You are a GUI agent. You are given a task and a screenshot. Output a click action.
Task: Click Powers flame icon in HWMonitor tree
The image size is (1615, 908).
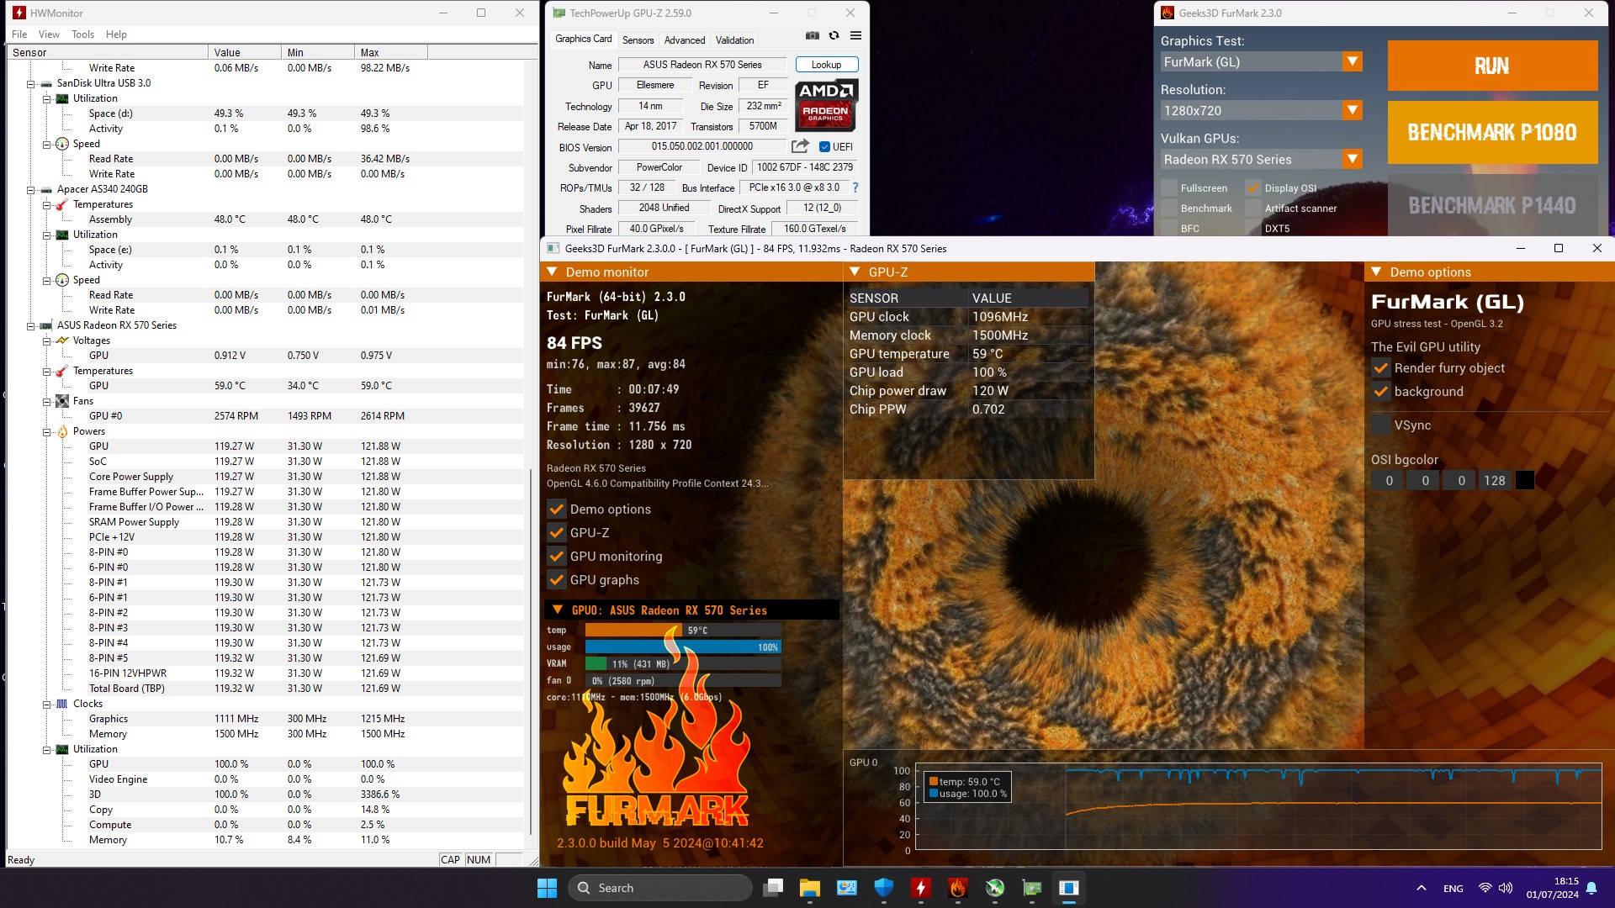(62, 431)
